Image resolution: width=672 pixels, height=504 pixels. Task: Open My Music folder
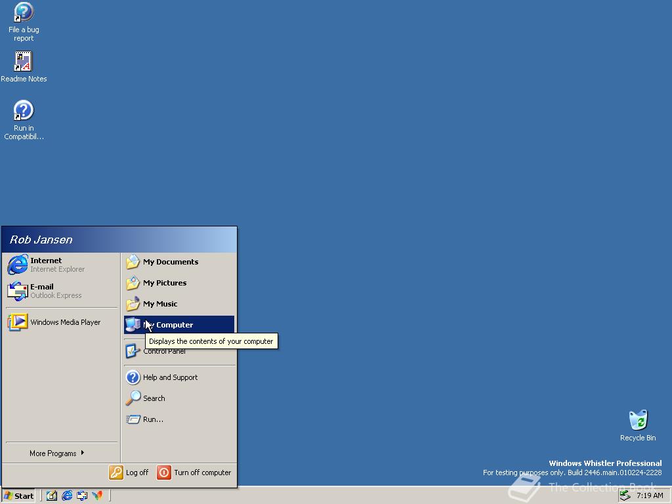pyautogui.click(x=179, y=304)
